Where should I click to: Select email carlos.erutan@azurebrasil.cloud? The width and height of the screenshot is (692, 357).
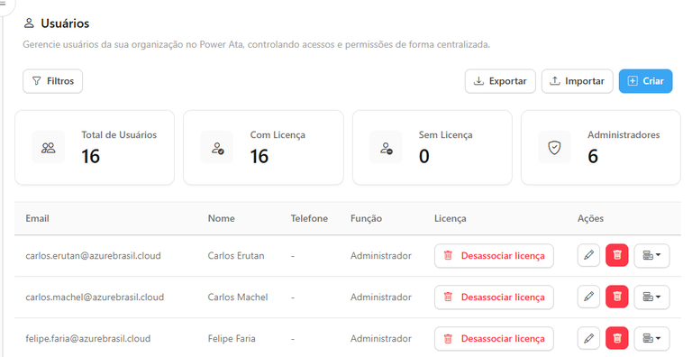93,256
